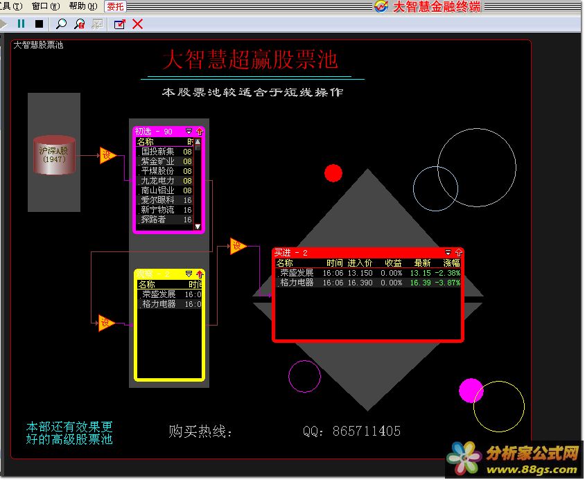
Task: Pop out the window with the arrow icon
Action: click(119, 24)
